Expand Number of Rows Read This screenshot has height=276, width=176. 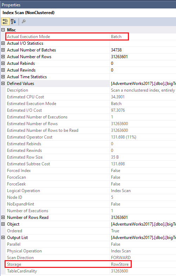pos(3,217)
